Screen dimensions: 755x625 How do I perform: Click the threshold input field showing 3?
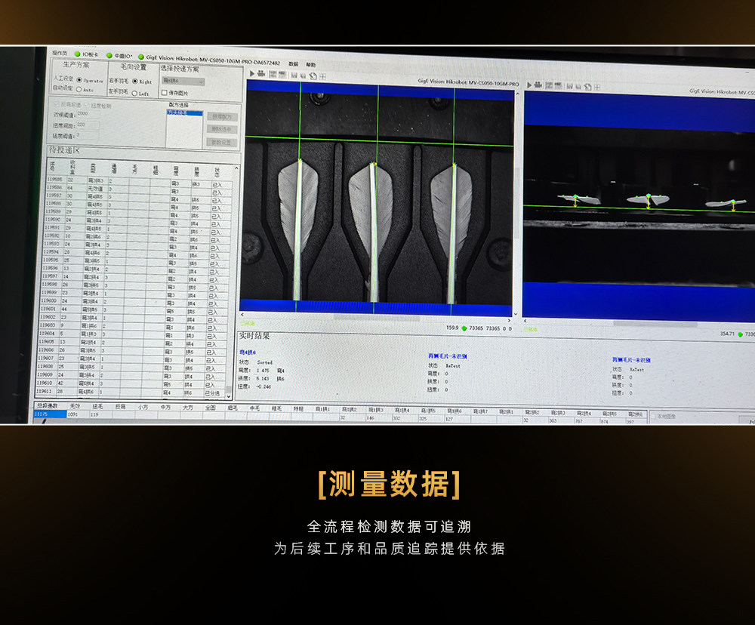point(87,136)
